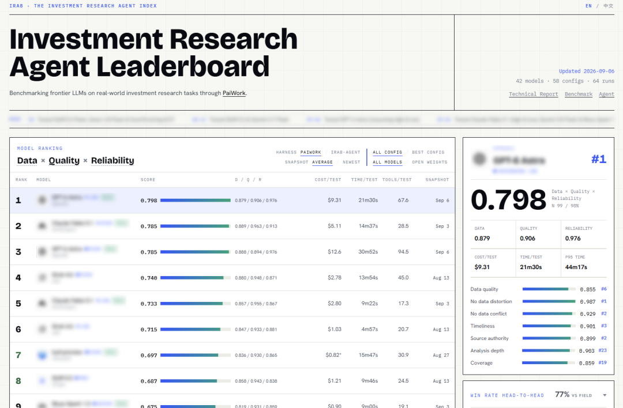
Task: Click the model avatar icon in rank 3 row
Action: click(x=42, y=252)
